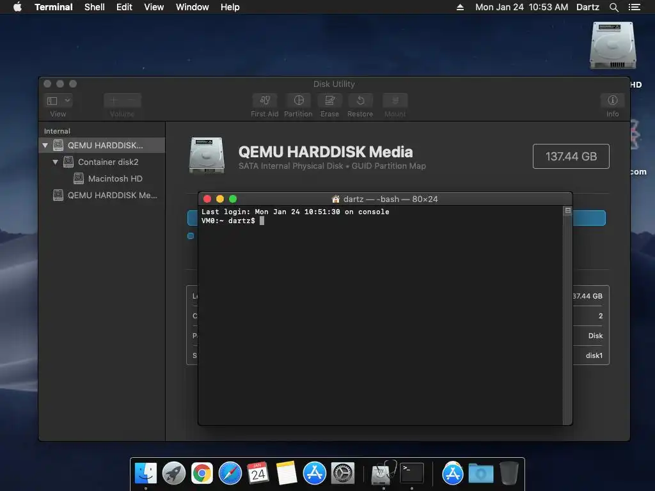The image size is (655, 491).
Task: Collapse the Container disk2 disclosure triangle
Action: 55,162
